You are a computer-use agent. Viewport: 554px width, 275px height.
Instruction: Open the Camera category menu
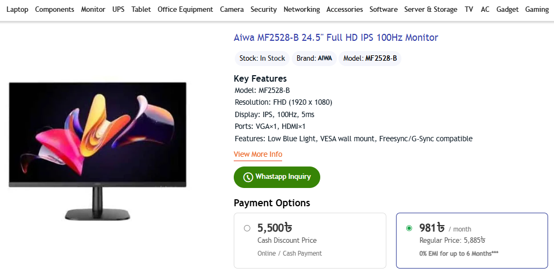point(232,10)
